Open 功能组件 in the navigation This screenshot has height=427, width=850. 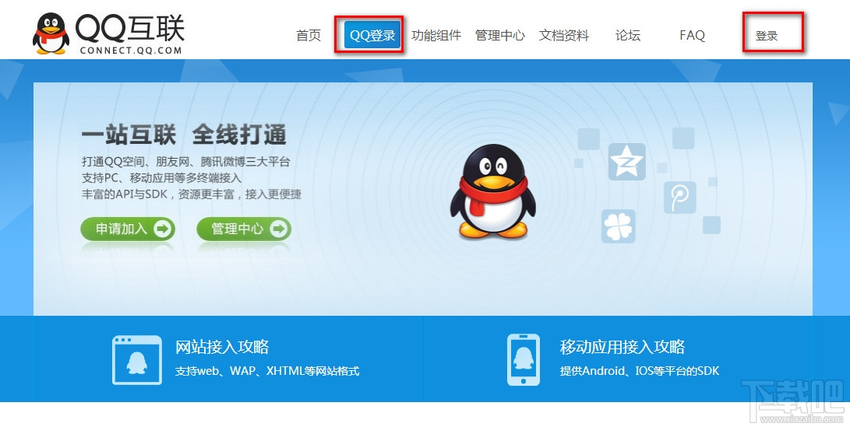(x=436, y=36)
